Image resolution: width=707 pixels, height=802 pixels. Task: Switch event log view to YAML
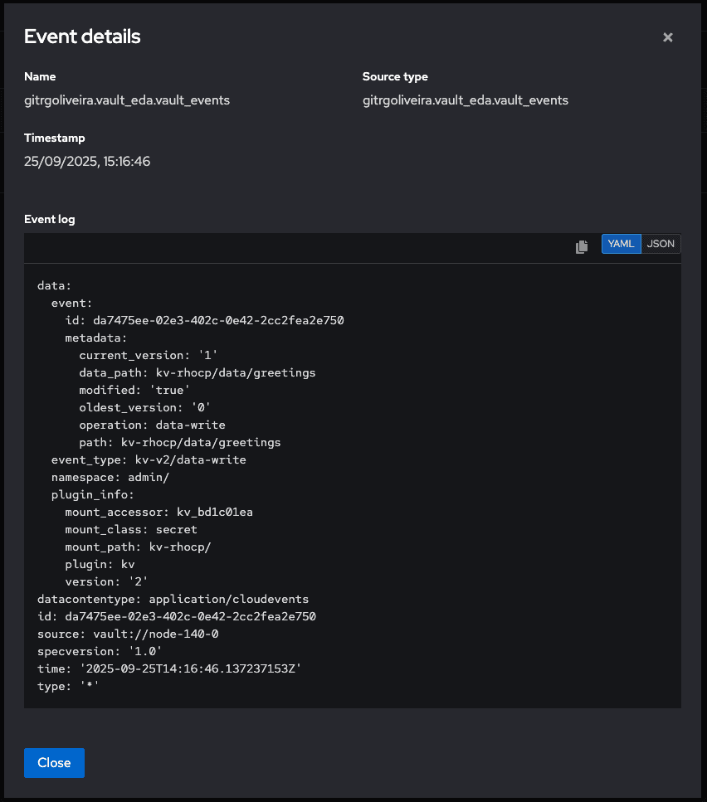pos(621,244)
